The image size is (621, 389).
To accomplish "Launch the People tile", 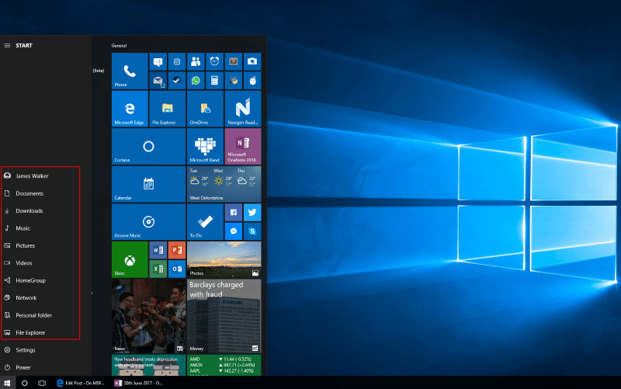I will 196,62.
